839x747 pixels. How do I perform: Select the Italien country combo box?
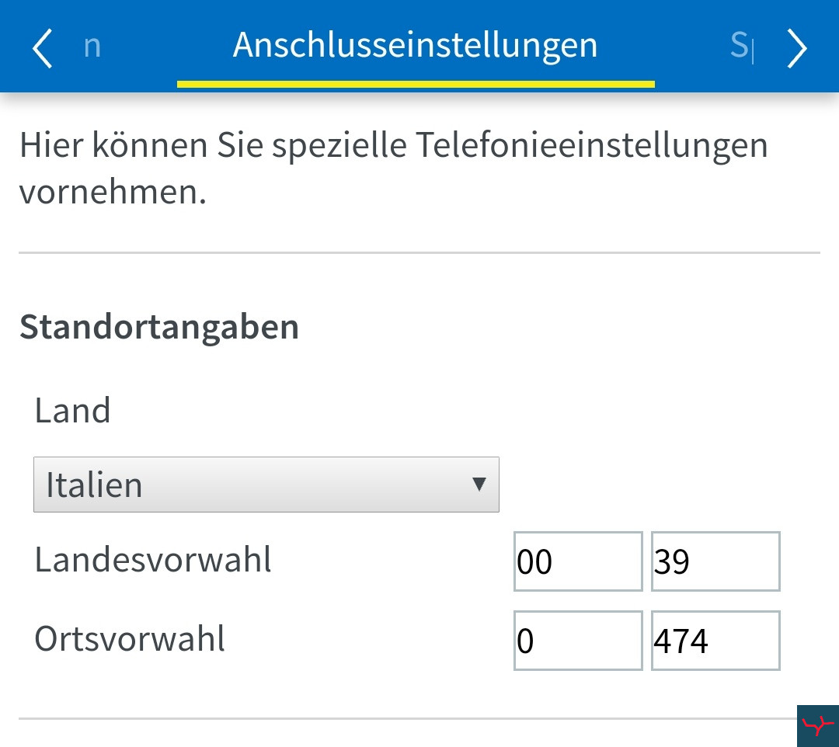point(266,485)
